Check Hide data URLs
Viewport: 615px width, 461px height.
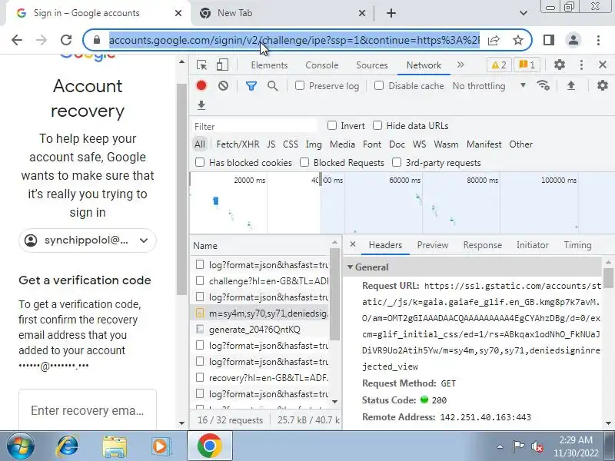click(x=377, y=125)
